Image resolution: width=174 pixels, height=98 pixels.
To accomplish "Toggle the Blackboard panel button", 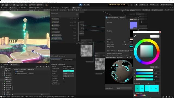I will point(146,10).
